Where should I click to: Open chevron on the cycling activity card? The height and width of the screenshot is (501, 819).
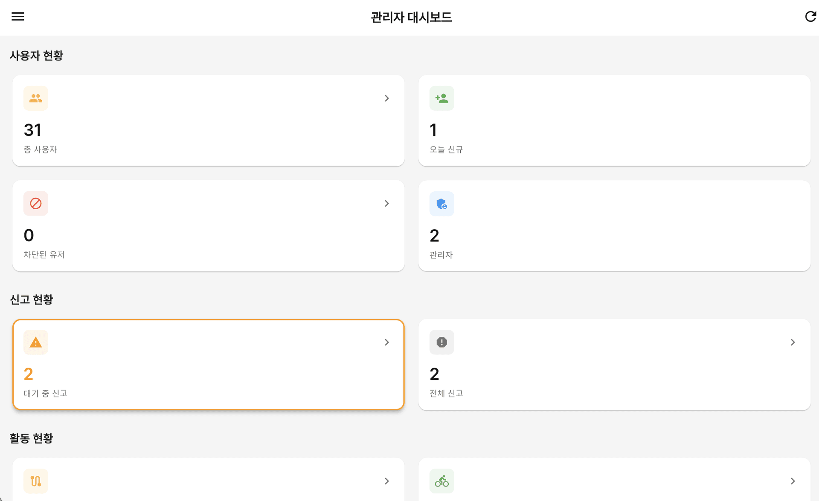(x=793, y=481)
